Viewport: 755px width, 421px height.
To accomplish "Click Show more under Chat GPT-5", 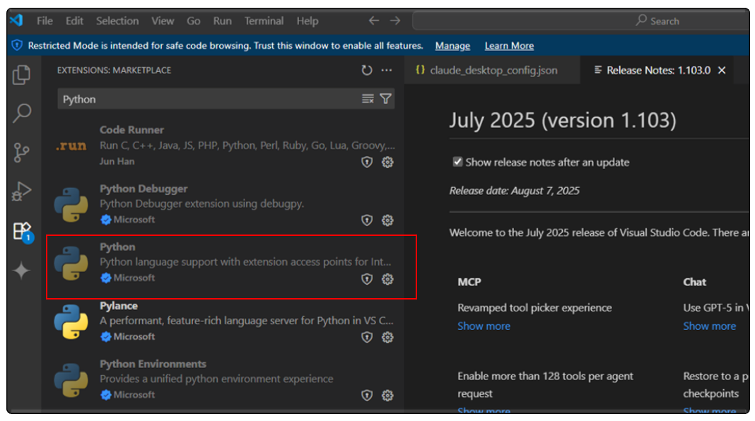I will tap(709, 326).
